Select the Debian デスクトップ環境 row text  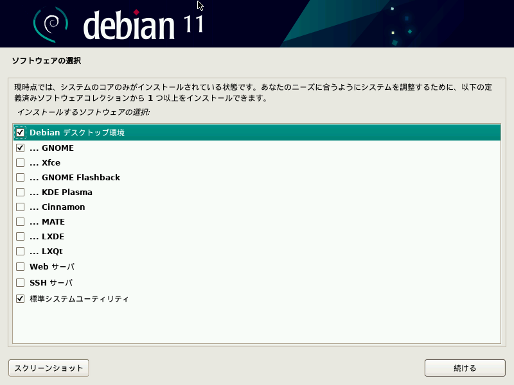tap(77, 133)
